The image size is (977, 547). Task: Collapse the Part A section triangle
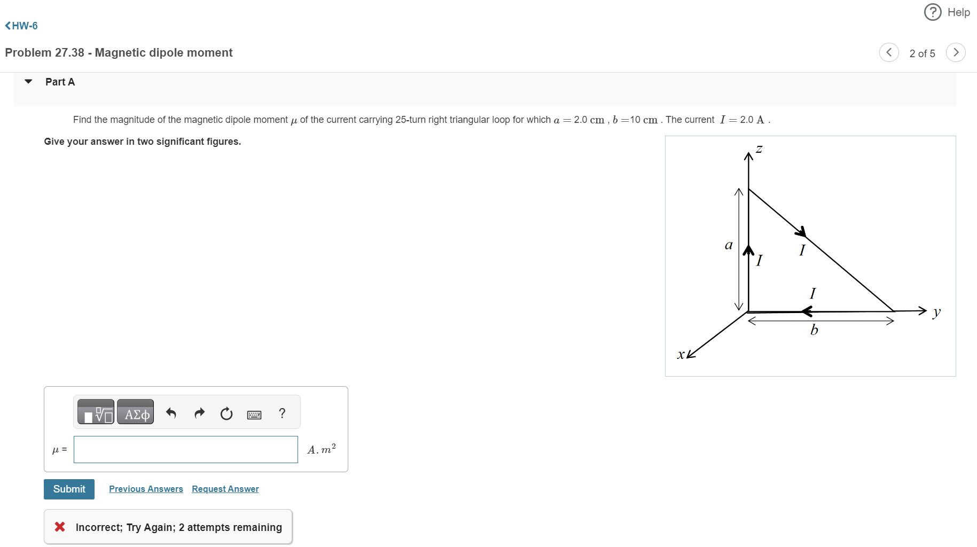(28, 82)
